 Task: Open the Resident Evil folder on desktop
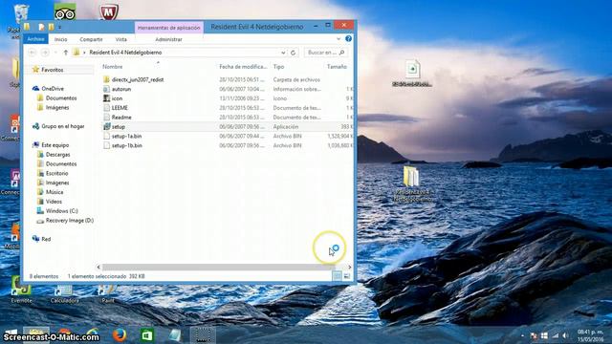pyautogui.click(x=412, y=184)
